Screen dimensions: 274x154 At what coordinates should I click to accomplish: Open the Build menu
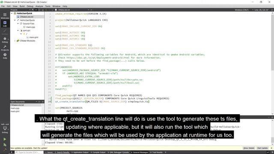22,6
